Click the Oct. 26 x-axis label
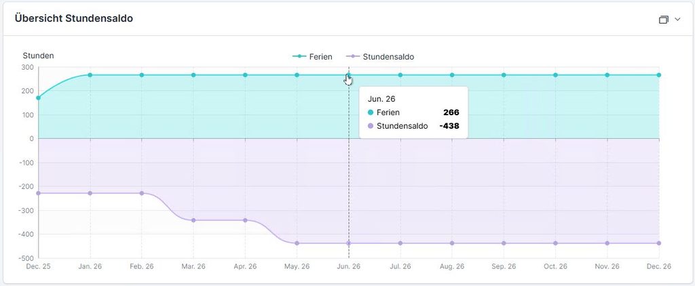 point(555,266)
